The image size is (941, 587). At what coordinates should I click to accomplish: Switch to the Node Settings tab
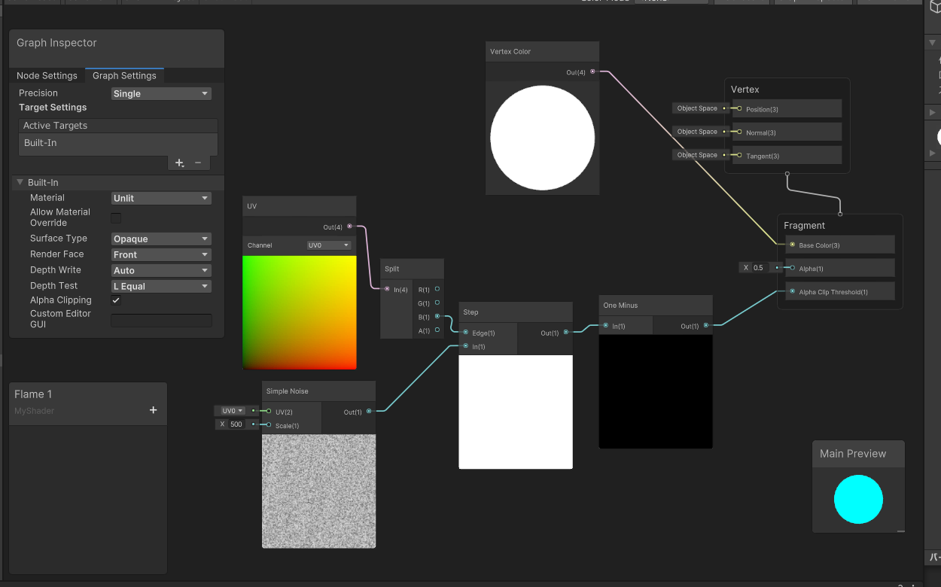point(47,75)
